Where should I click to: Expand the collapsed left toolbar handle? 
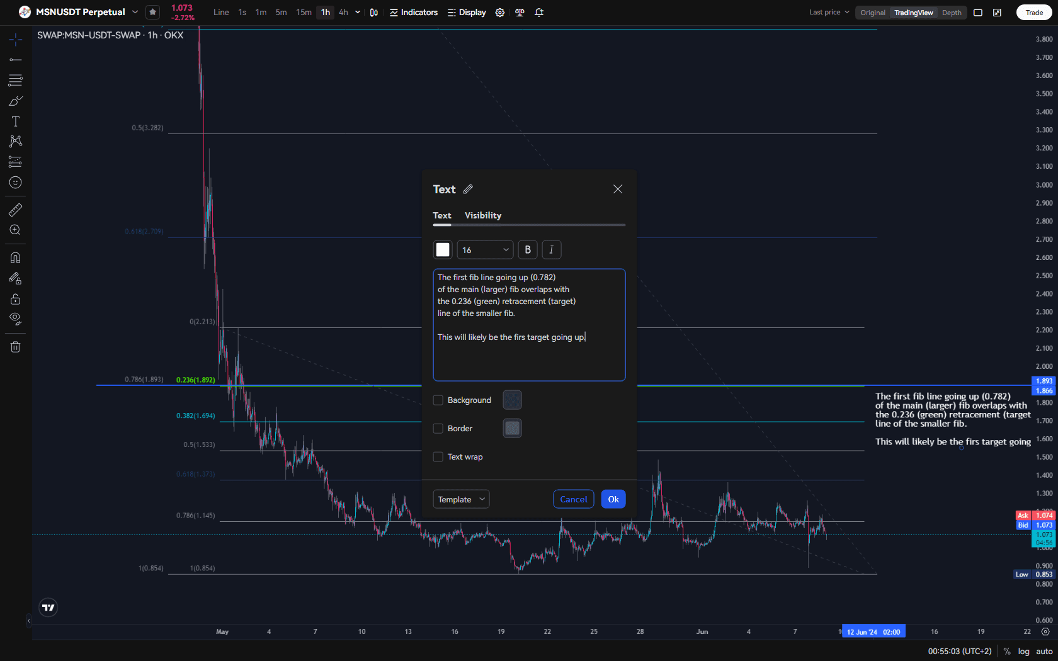[28, 621]
